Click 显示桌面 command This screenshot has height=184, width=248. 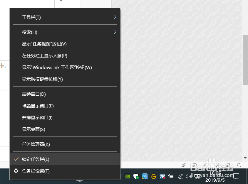[34, 129]
